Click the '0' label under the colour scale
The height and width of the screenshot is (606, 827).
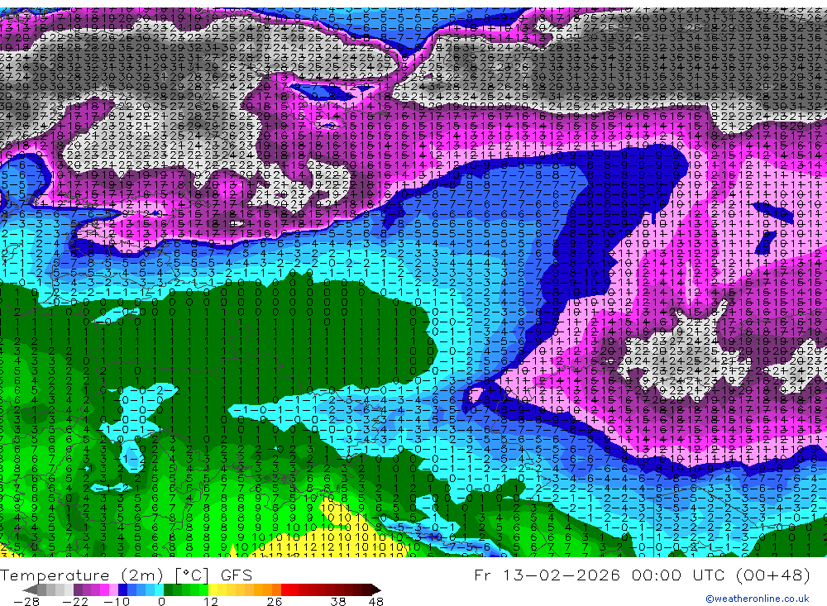click(162, 601)
